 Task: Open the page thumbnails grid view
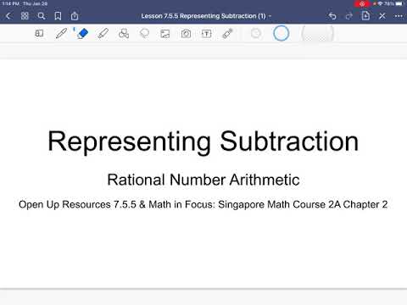click(25, 16)
